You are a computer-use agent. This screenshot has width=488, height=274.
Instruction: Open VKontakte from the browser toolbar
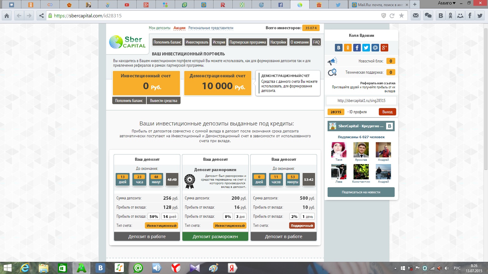tap(441, 16)
